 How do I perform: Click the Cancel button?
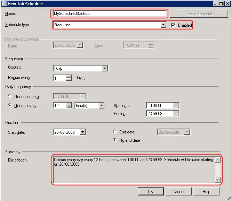coord(178,191)
